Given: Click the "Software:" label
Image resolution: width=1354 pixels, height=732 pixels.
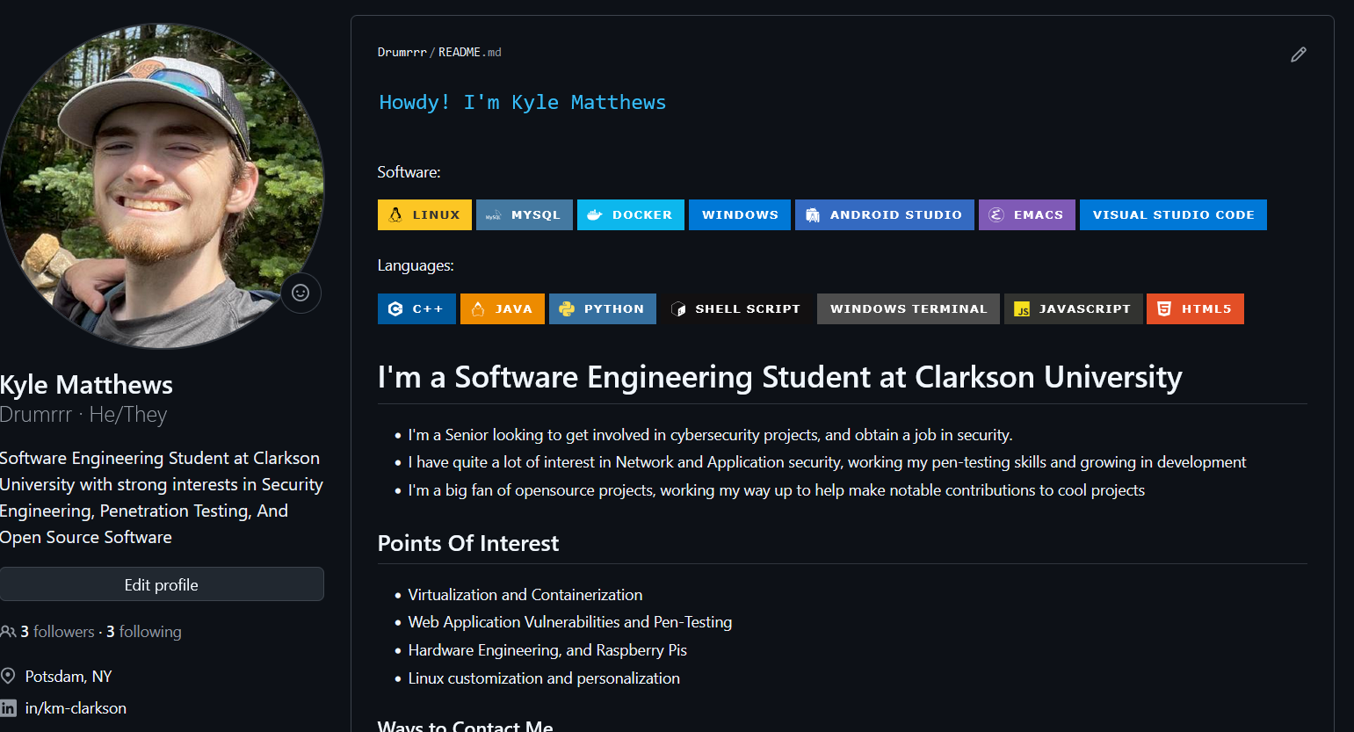Looking at the screenshot, I should (x=409, y=172).
